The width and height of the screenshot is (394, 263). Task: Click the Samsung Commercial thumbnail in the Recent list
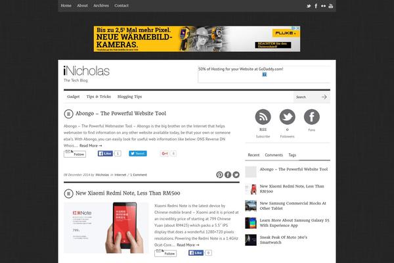(x=251, y=206)
